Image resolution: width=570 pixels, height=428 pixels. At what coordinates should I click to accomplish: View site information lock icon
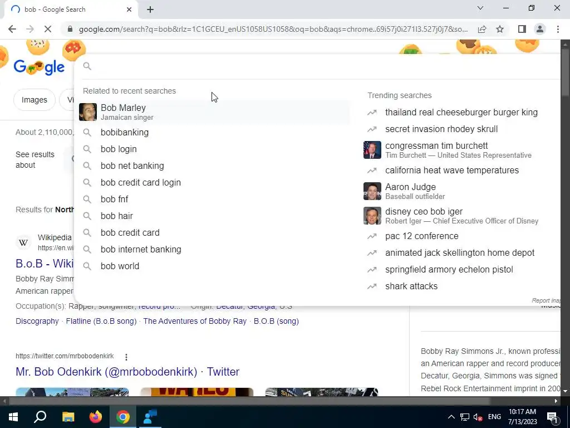click(x=70, y=29)
